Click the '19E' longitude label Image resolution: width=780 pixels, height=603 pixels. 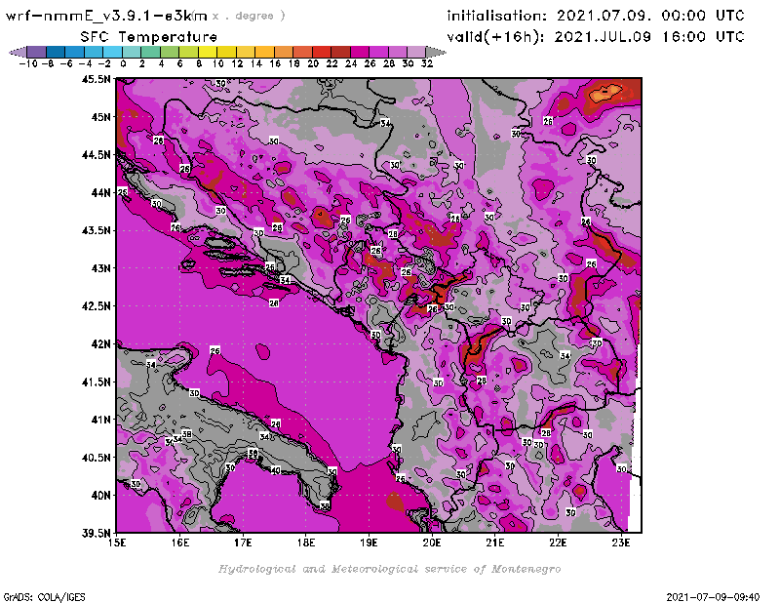point(369,543)
